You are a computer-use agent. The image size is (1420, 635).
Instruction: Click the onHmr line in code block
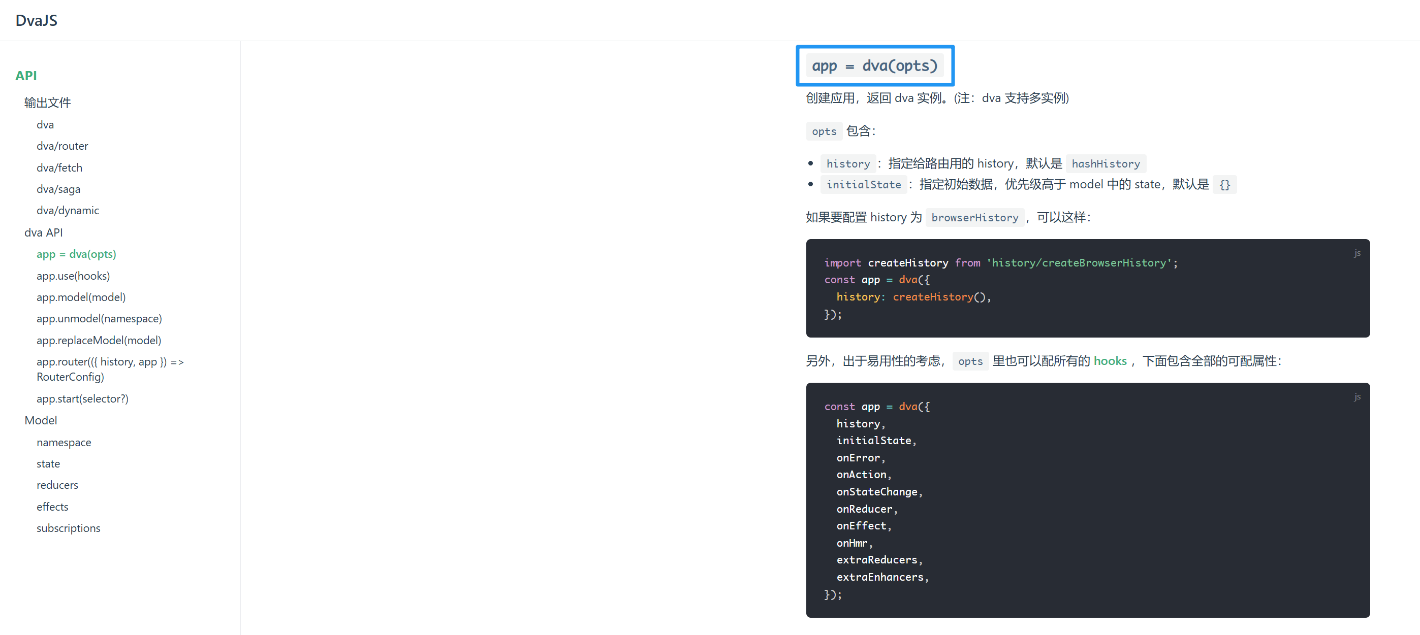pos(855,543)
